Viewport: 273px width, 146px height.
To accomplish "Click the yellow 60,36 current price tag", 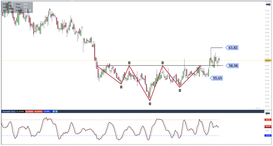I will 268,61.
